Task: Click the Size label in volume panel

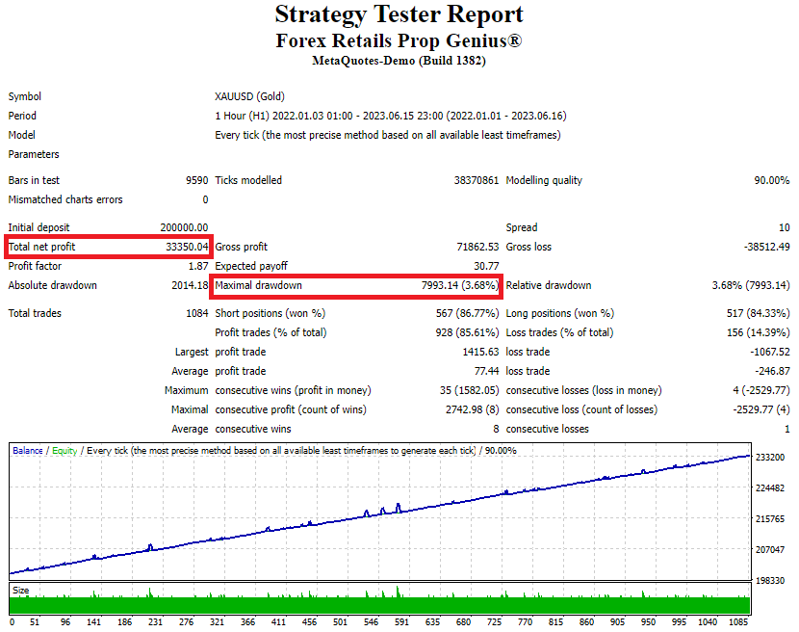Action: click(21, 591)
